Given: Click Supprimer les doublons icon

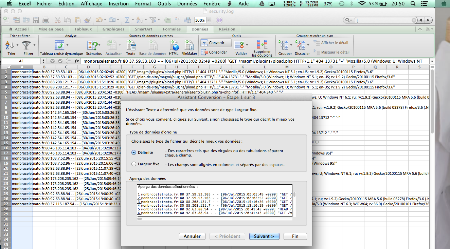Looking at the screenshot, I should tap(262, 44).
